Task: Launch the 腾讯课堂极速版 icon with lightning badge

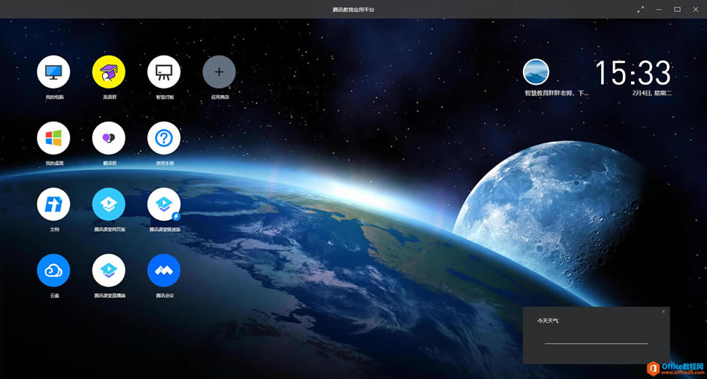Action: (x=164, y=204)
